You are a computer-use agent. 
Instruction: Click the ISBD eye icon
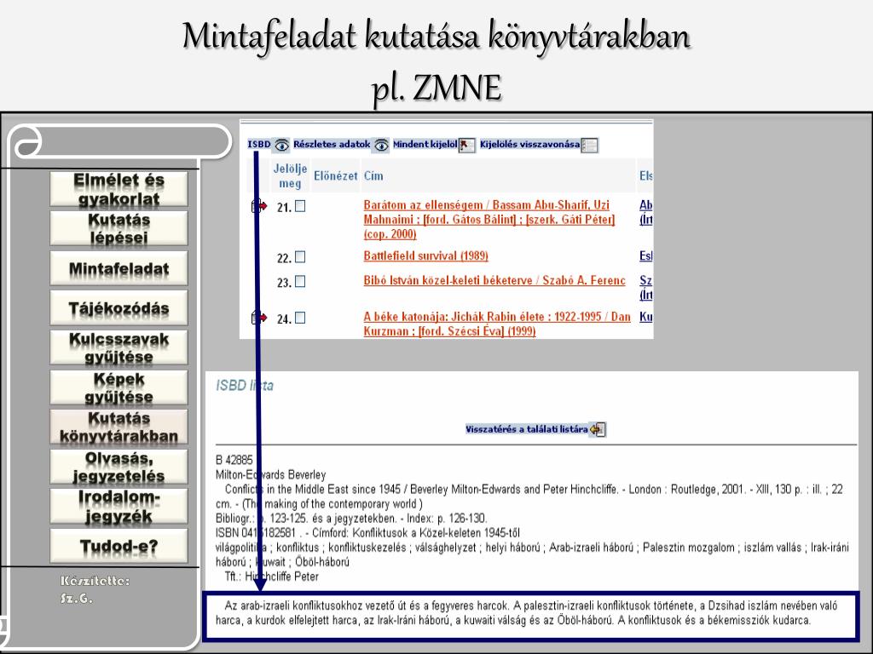tap(281, 145)
